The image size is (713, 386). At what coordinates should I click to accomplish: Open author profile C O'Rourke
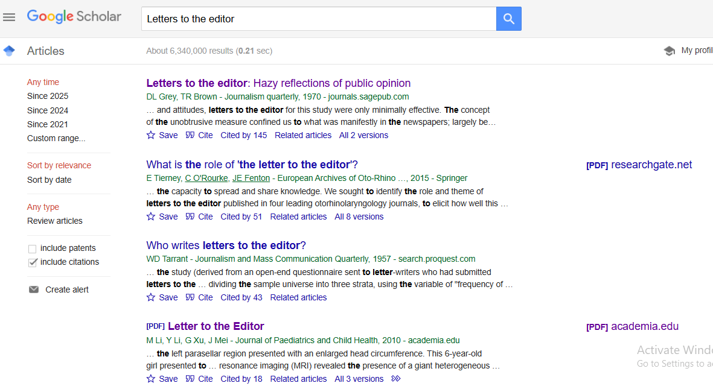pyautogui.click(x=206, y=178)
